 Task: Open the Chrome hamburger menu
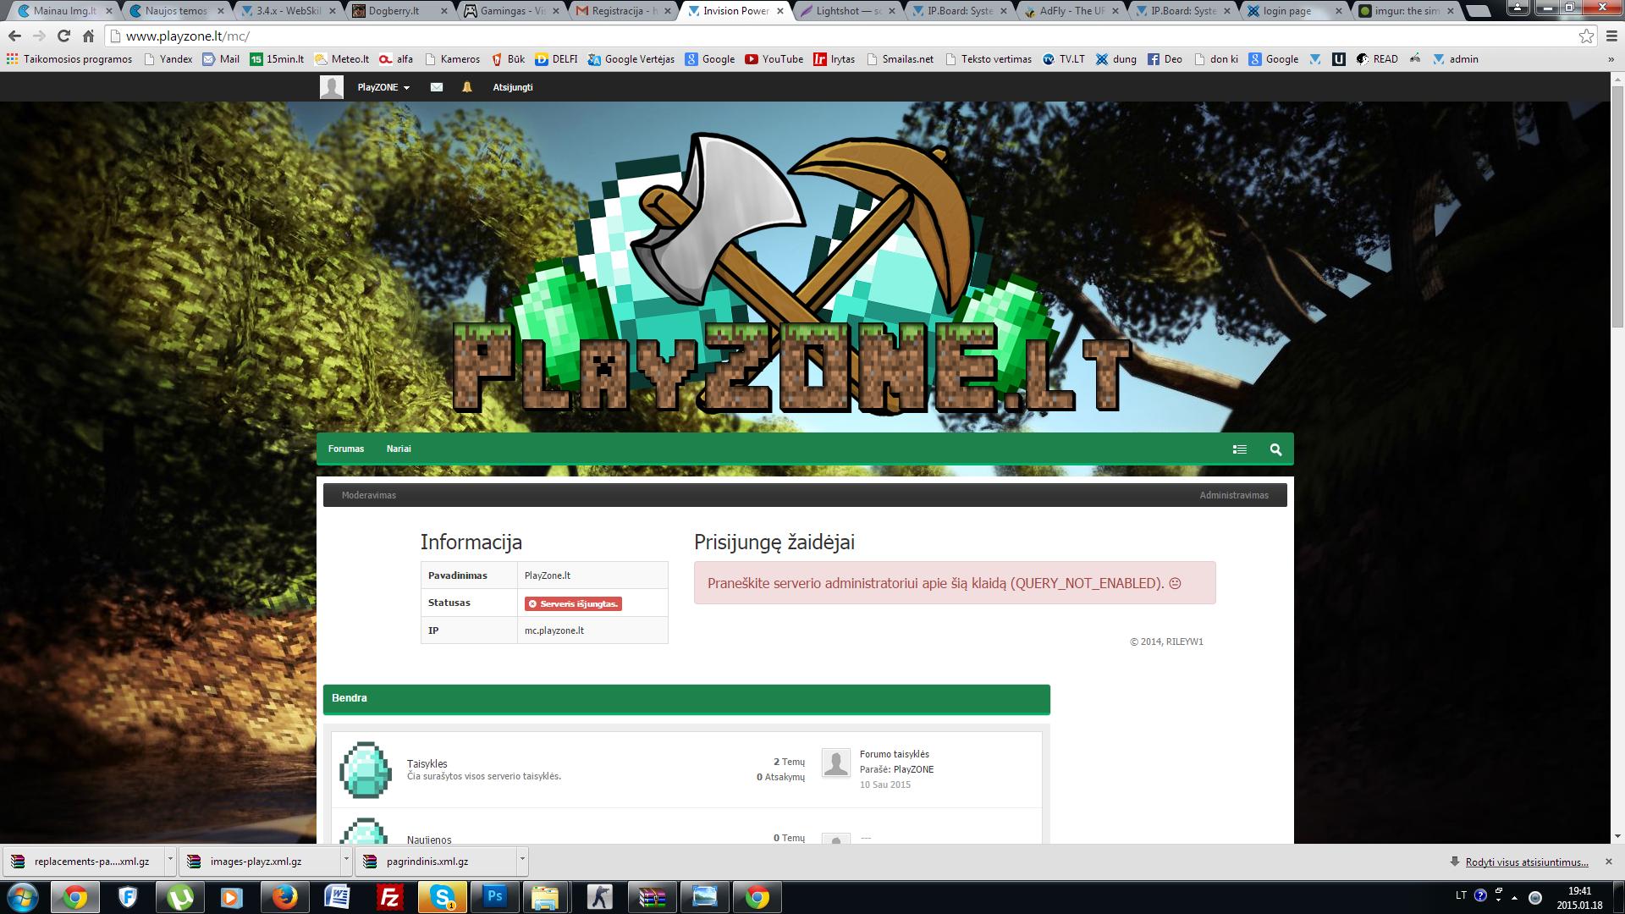[x=1611, y=36]
